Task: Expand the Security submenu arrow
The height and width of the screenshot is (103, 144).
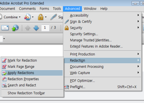Action: (x=138, y=27)
